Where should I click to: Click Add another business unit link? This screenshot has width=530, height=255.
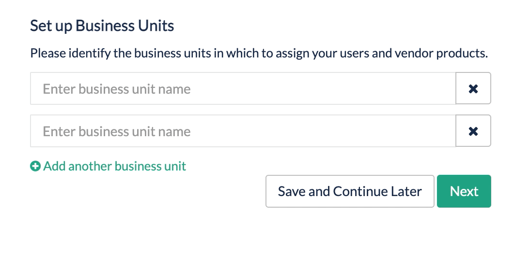coord(114,167)
